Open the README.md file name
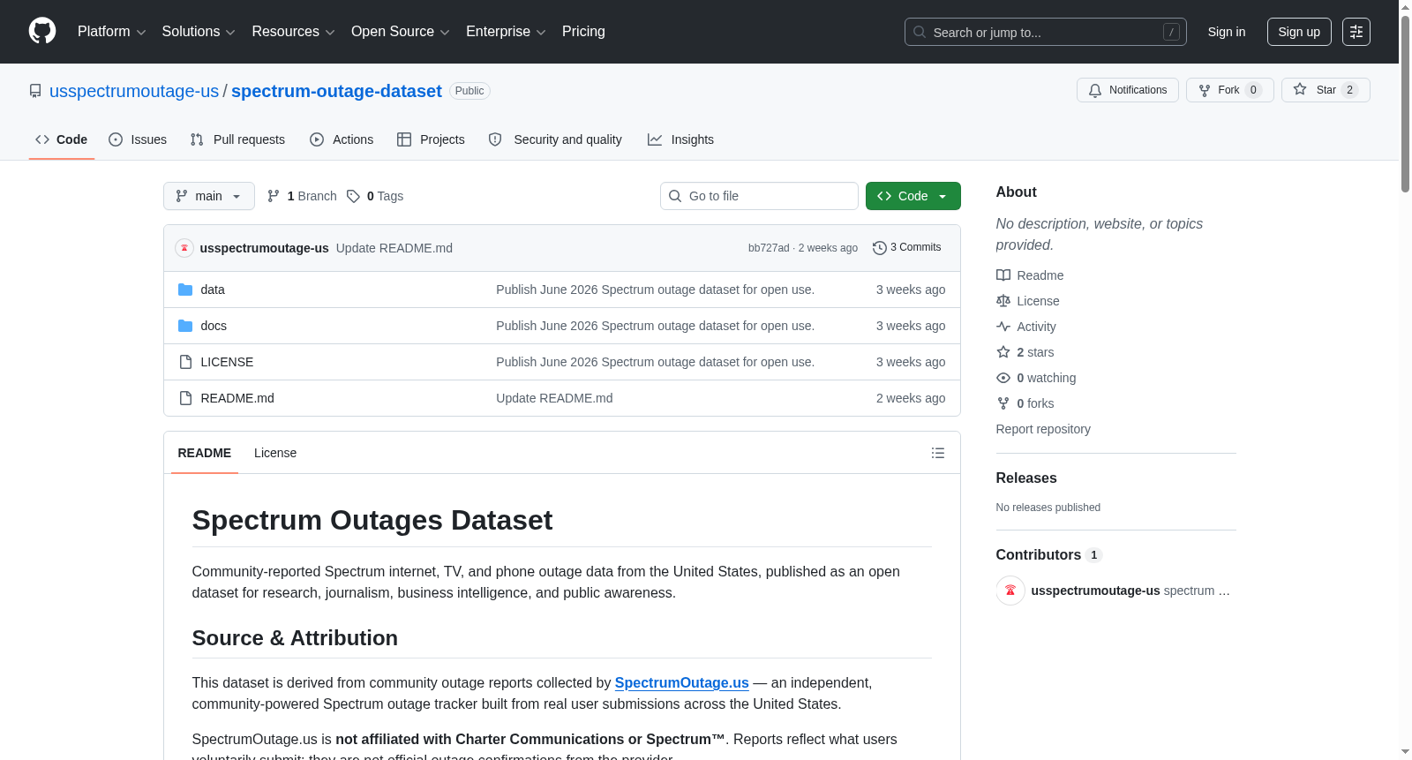Viewport: 1412px width, 760px height. tap(237, 398)
